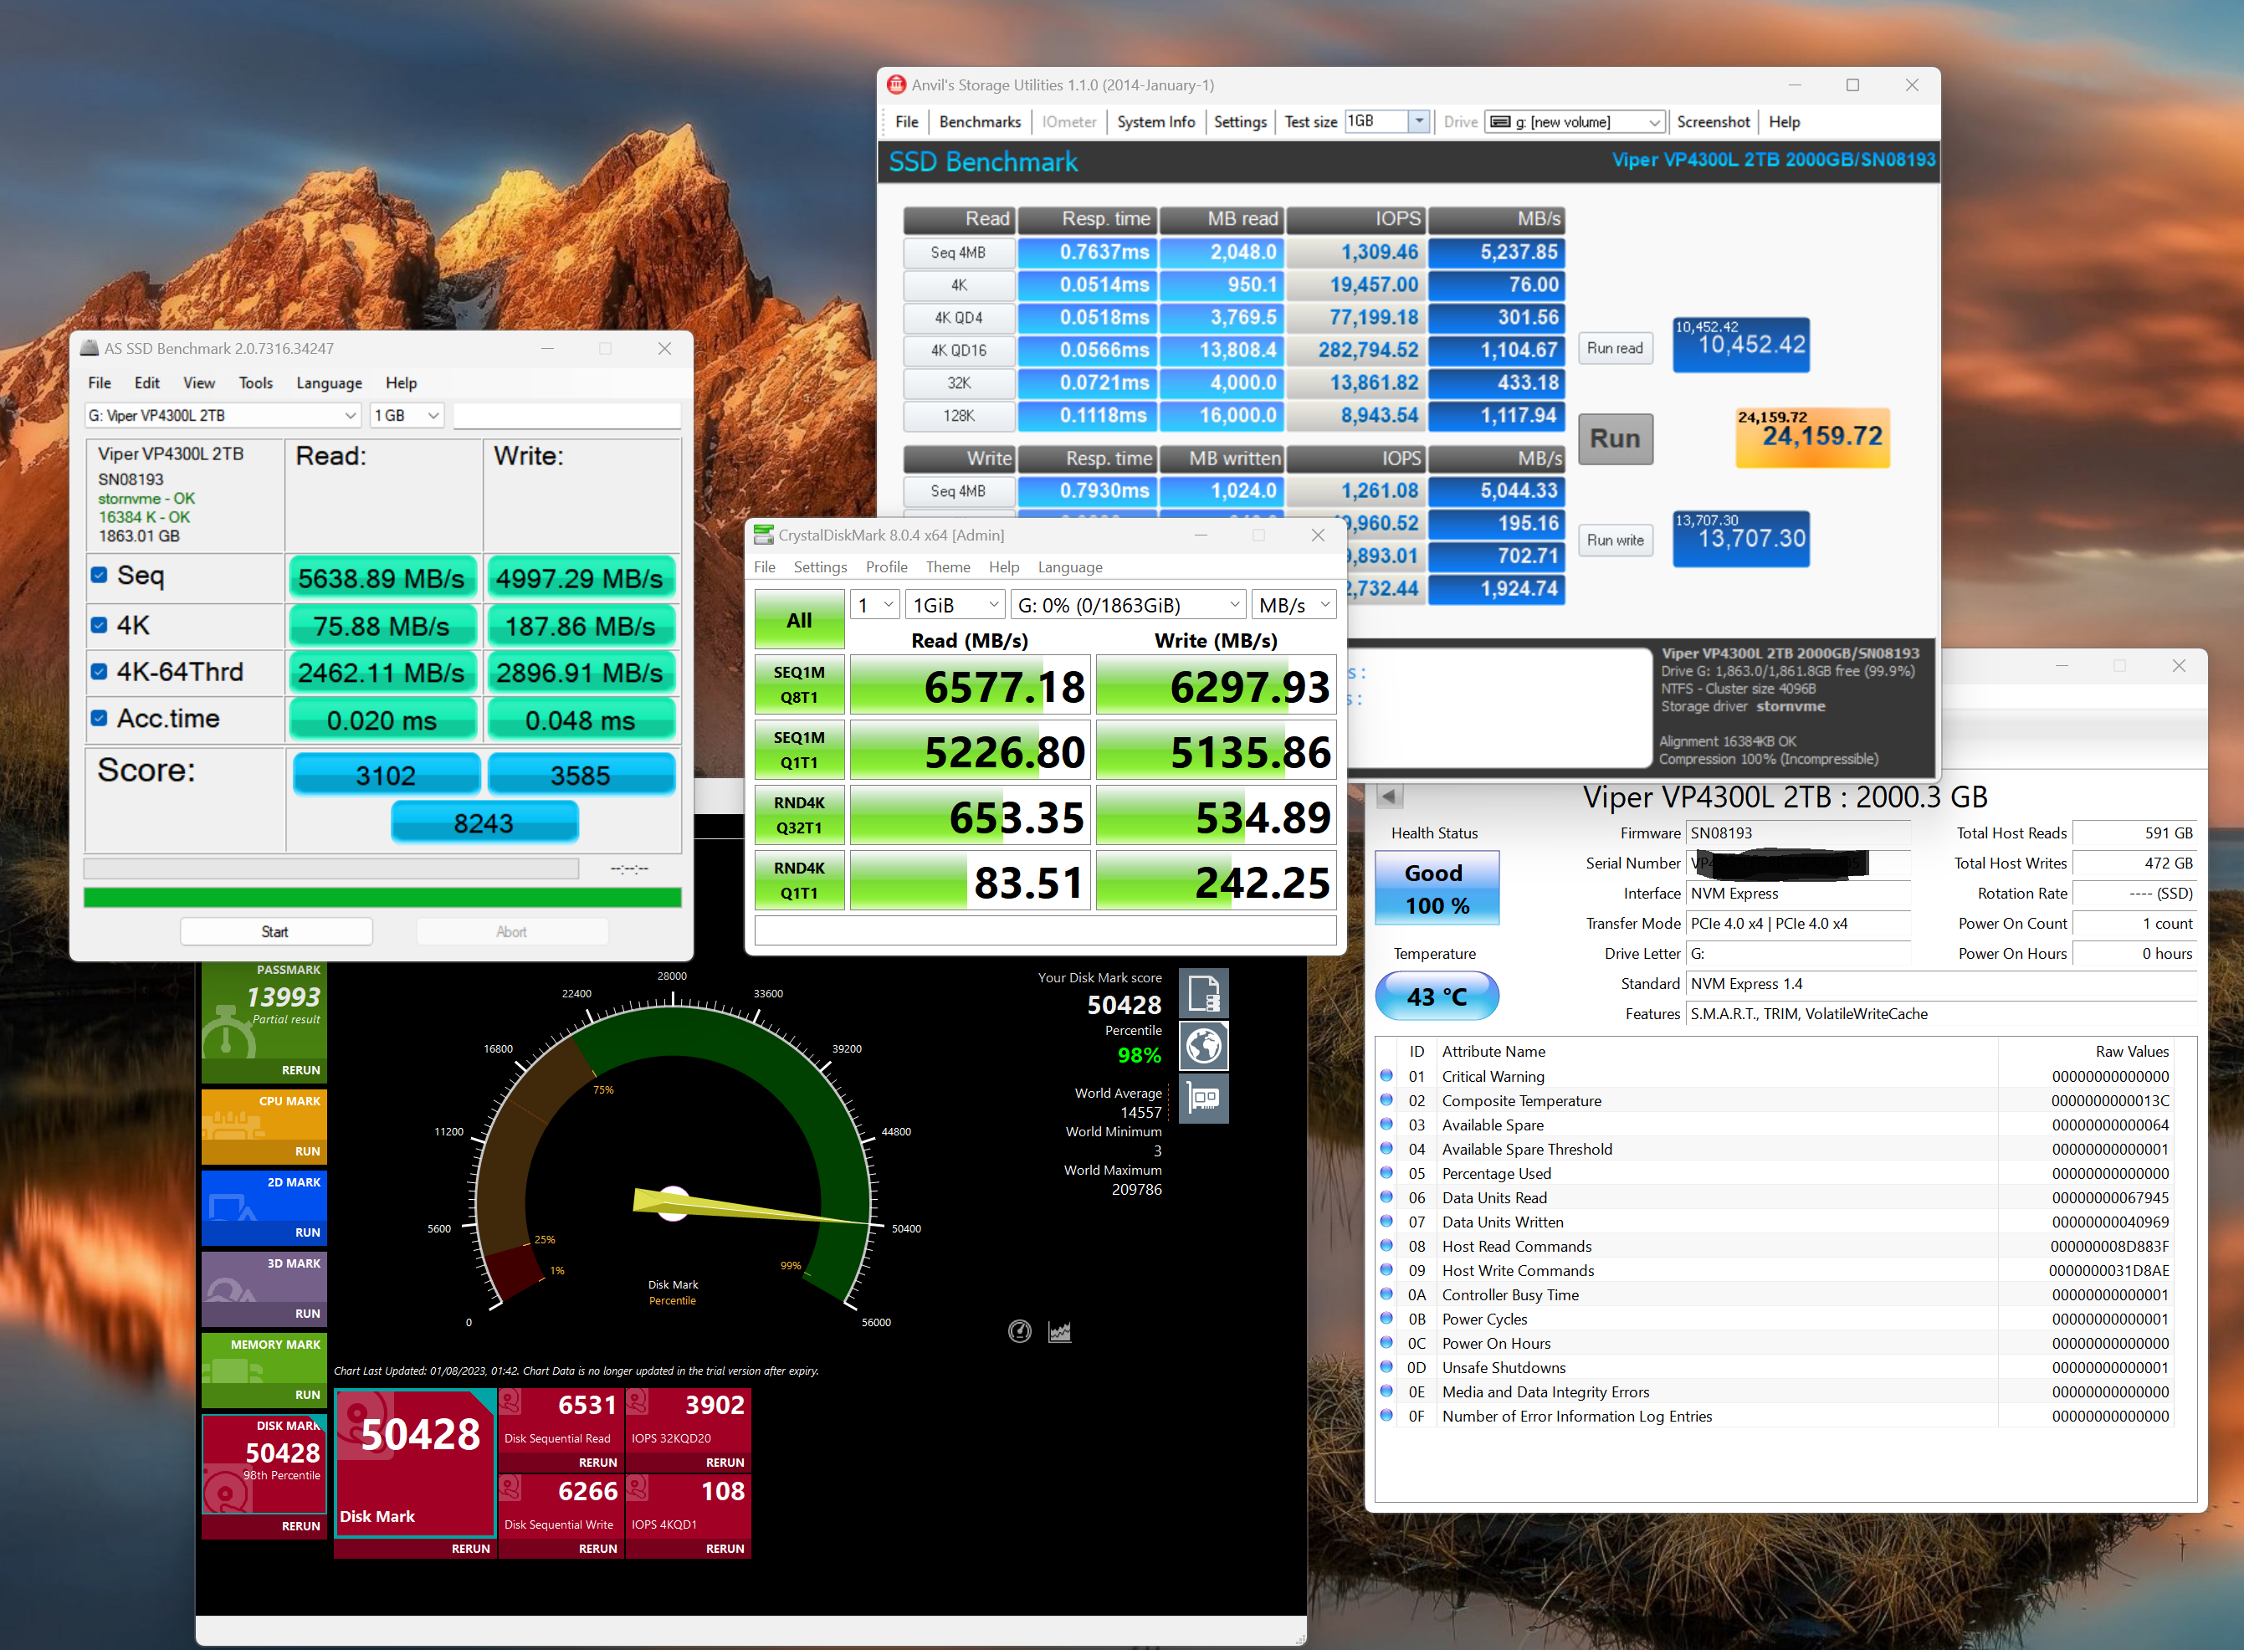Switch to distribution chart view icon

click(1059, 1330)
